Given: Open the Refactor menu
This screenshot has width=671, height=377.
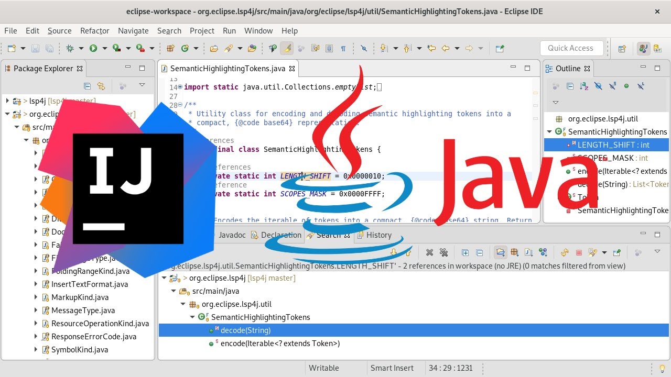Looking at the screenshot, I should tap(95, 31).
